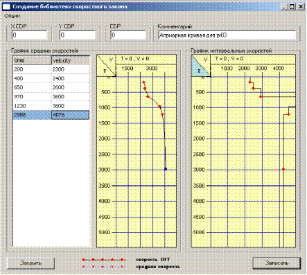Click the 'time' column header

click(x=32, y=60)
